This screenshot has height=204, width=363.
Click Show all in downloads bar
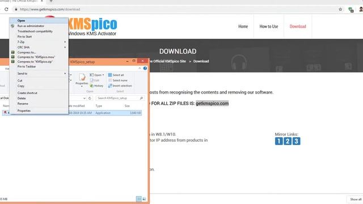355,199
